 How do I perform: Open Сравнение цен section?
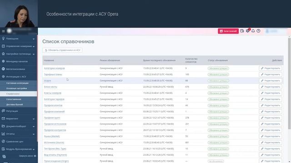[x=15, y=142]
